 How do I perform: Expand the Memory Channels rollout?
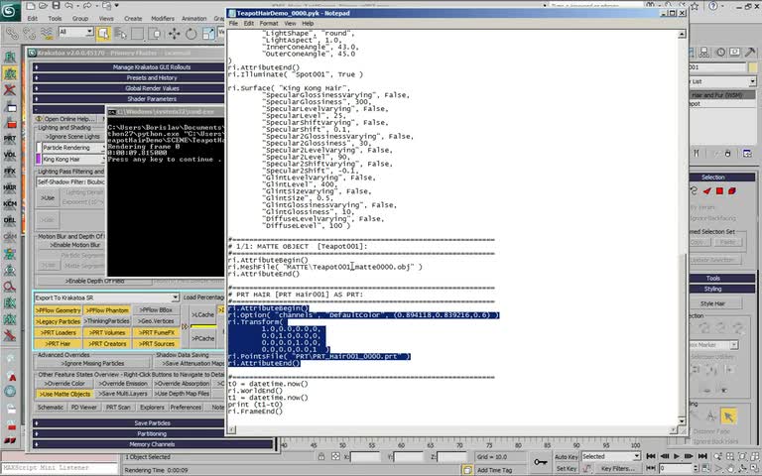click(153, 444)
